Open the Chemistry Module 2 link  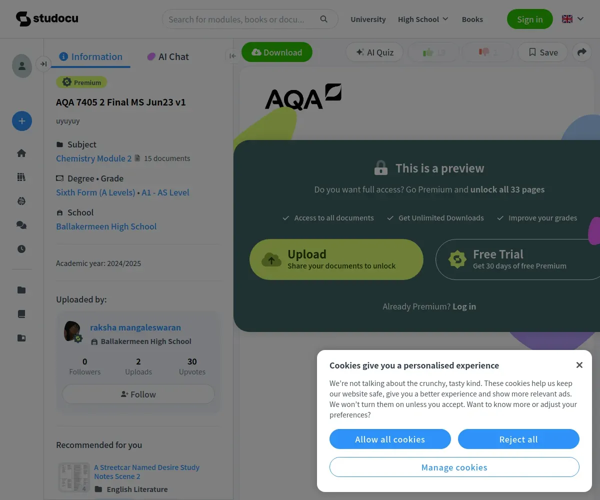94,158
